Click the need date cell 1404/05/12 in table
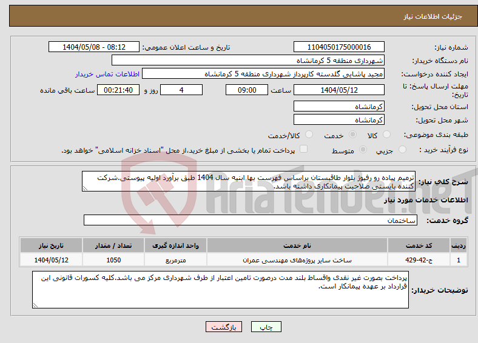Screen dimensions: 478x343 pos(51,260)
